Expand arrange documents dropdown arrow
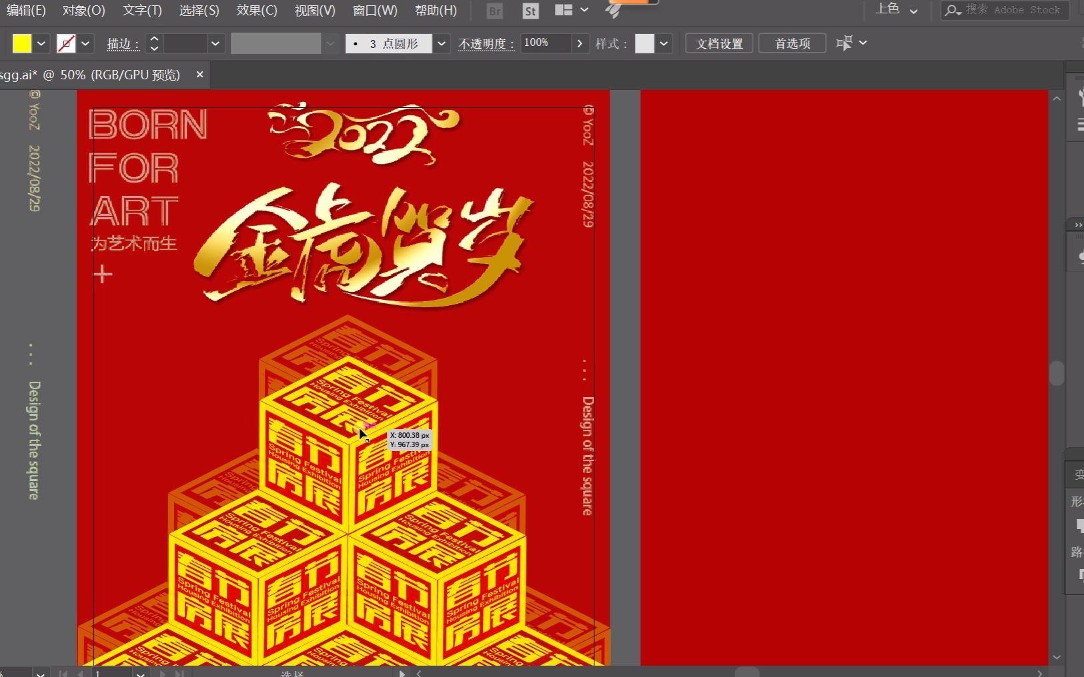The width and height of the screenshot is (1084, 677). coord(584,10)
